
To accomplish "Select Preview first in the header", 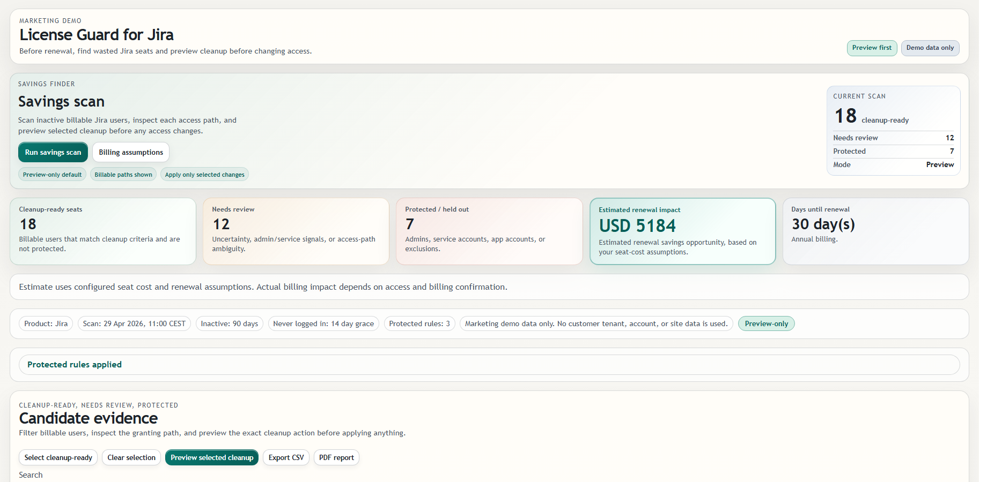I will 871,48.
